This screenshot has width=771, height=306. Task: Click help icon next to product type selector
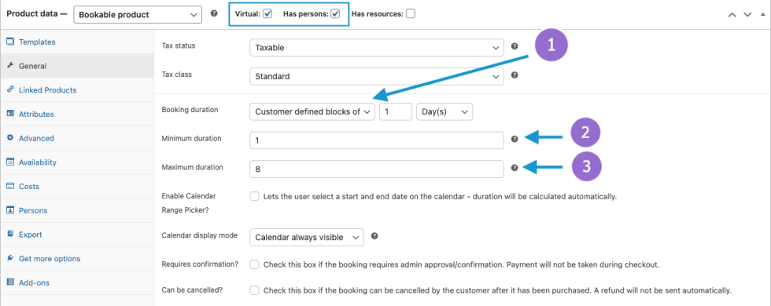214,14
